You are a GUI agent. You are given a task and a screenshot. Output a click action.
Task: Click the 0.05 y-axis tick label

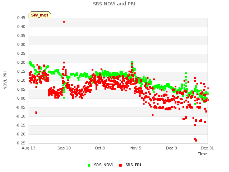pyautogui.click(x=21, y=89)
